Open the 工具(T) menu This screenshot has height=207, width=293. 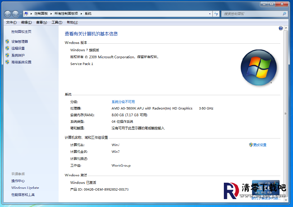pos(57,23)
